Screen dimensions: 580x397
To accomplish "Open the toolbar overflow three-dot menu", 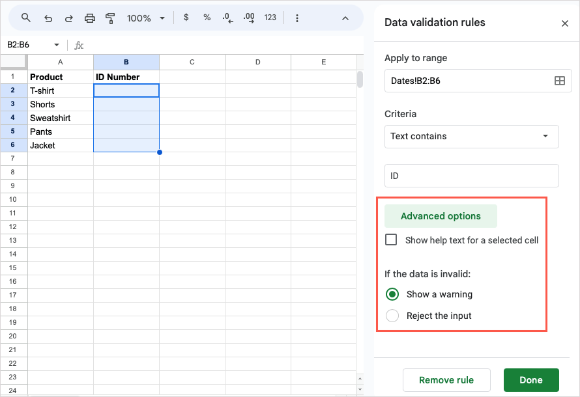I will 297,18.
